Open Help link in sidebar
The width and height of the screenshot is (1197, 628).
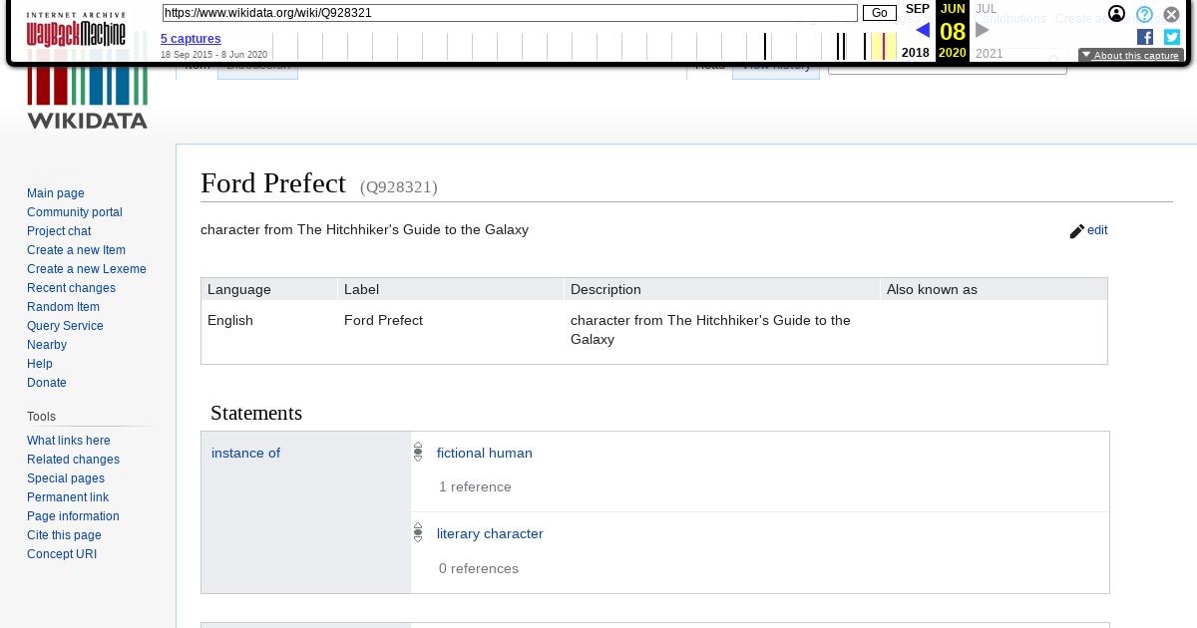(x=40, y=364)
